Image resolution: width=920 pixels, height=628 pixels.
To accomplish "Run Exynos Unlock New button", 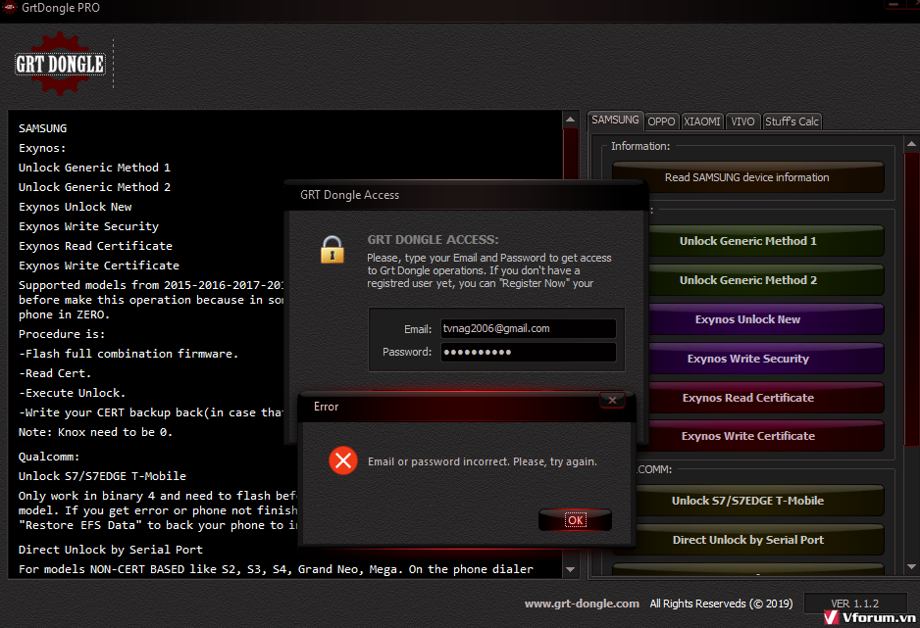I will tap(766, 319).
